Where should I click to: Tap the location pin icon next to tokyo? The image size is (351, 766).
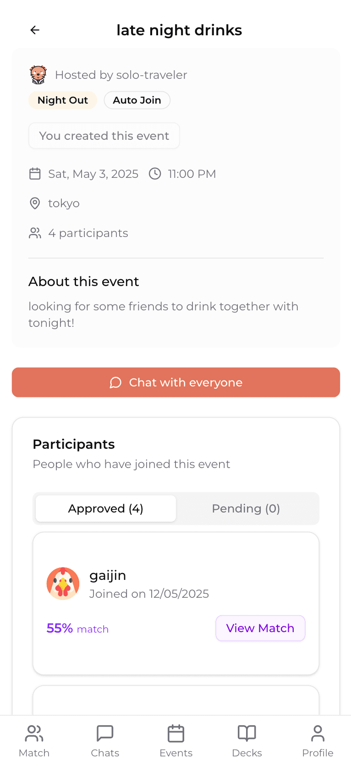click(35, 203)
